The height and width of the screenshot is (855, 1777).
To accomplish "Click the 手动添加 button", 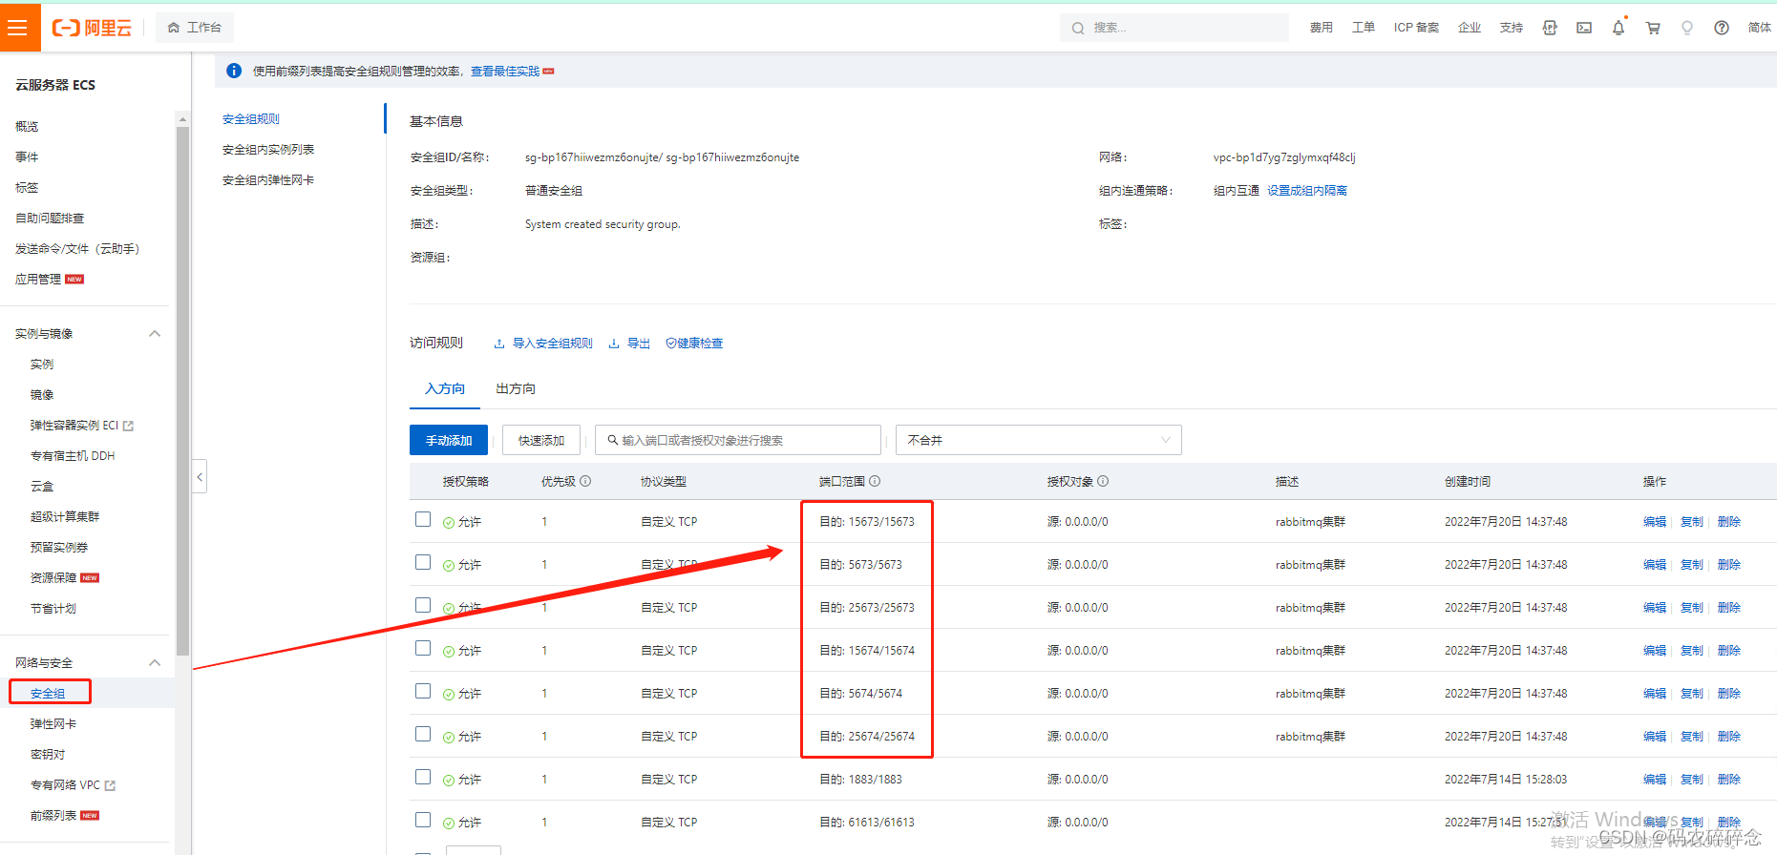I will click(449, 440).
